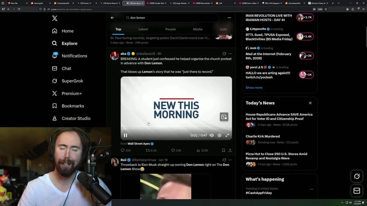
Task: Click the taskbar clock showing 1:17 PM
Action: [357, 203]
